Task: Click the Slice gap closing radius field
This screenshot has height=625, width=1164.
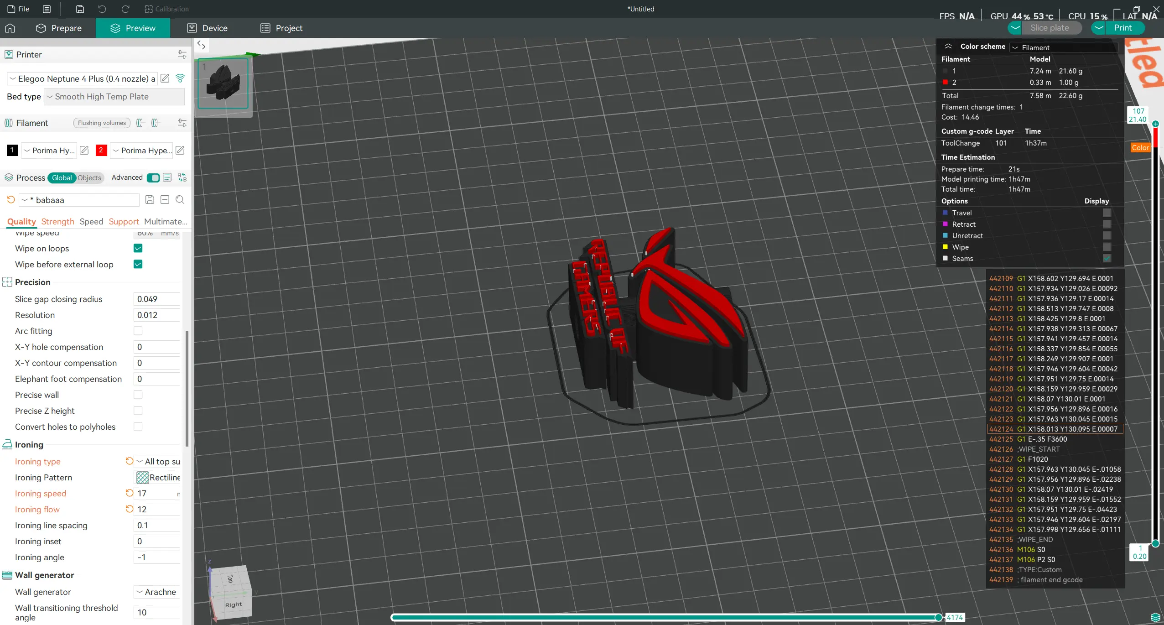Action: pos(156,299)
